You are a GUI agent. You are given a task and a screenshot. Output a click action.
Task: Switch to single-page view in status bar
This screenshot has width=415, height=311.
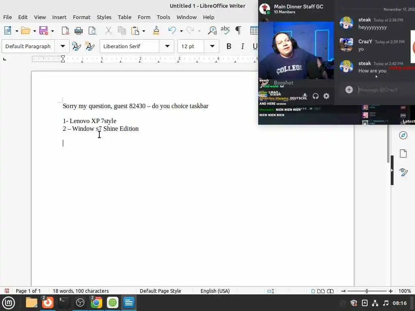point(313,291)
